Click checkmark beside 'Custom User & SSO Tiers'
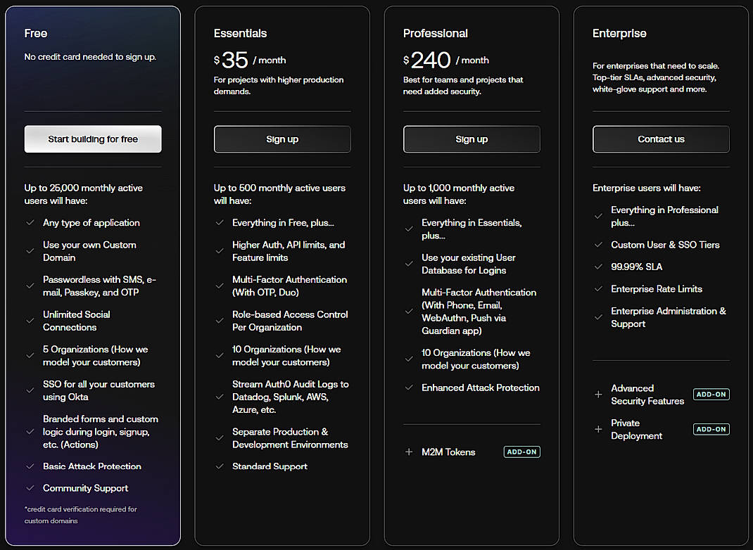Image resolution: width=753 pixels, height=550 pixels. pos(598,245)
